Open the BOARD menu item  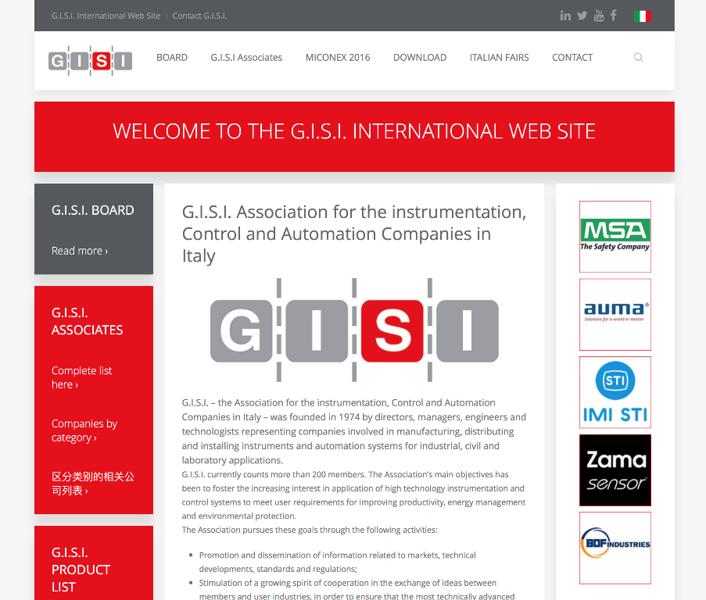pos(172,58)
